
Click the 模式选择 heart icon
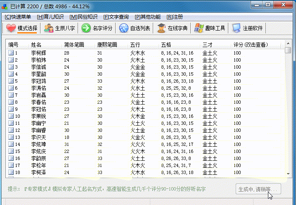point(11,28)
